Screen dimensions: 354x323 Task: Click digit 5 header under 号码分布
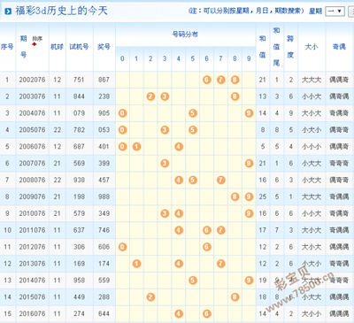[x=193, y=58]
